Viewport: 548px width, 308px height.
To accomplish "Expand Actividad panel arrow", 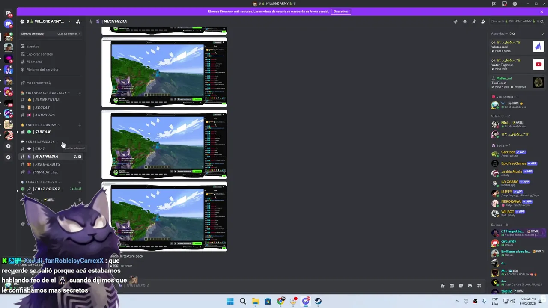I will [x=543, y=33].
